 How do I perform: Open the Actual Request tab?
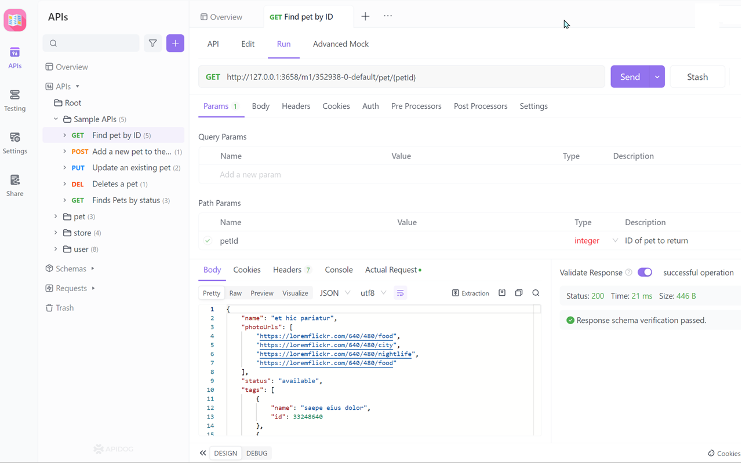click(394, 270)
